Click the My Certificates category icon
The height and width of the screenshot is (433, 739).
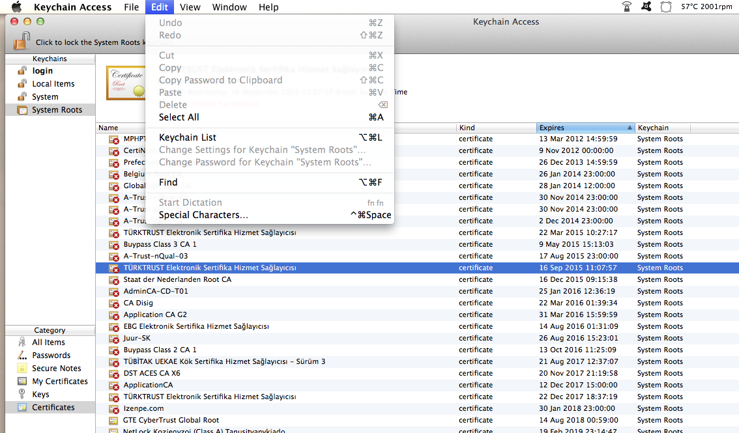coord(22,381)
